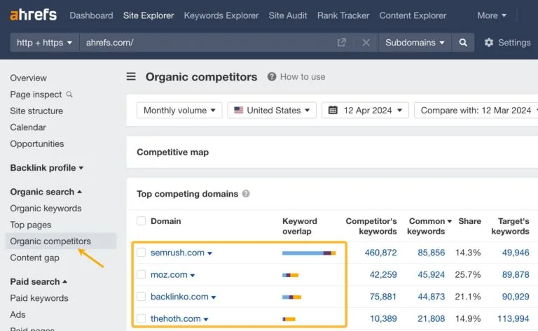Switch to Site Explorer tab
The width and height of the screenshot is (538, 331).
point(149,15)
